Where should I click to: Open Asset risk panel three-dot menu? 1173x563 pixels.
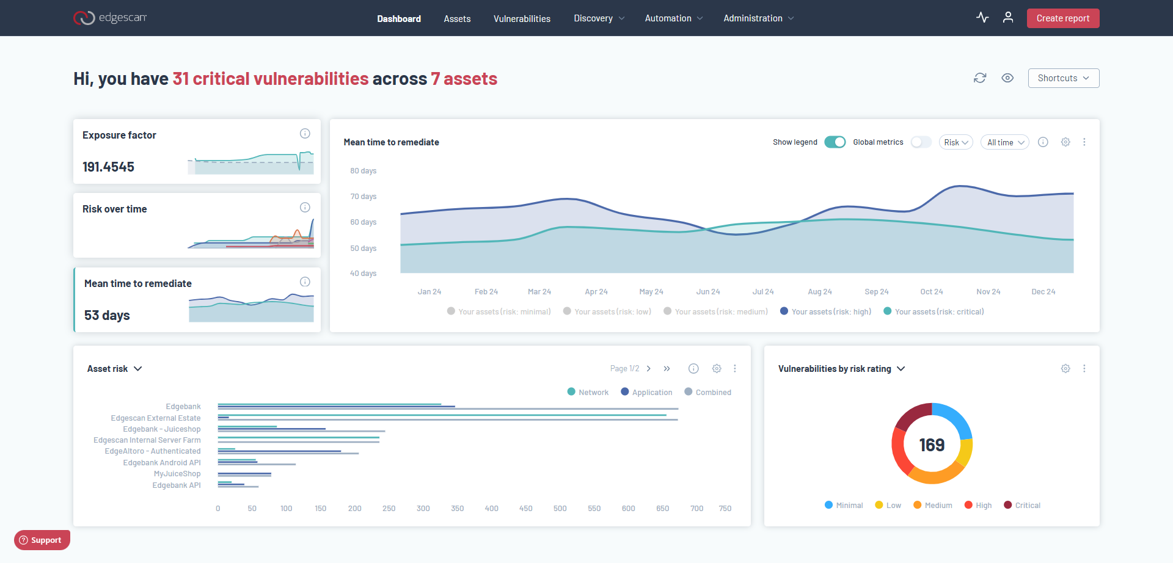[x=735, y=369]
